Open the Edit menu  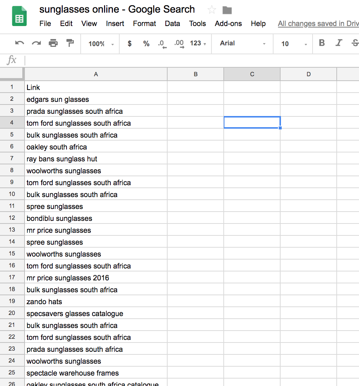[x=66, y=24]
